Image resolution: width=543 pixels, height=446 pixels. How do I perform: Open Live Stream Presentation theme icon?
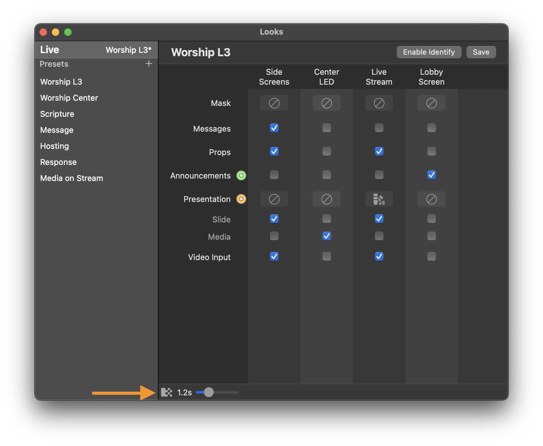click(379, 199)
